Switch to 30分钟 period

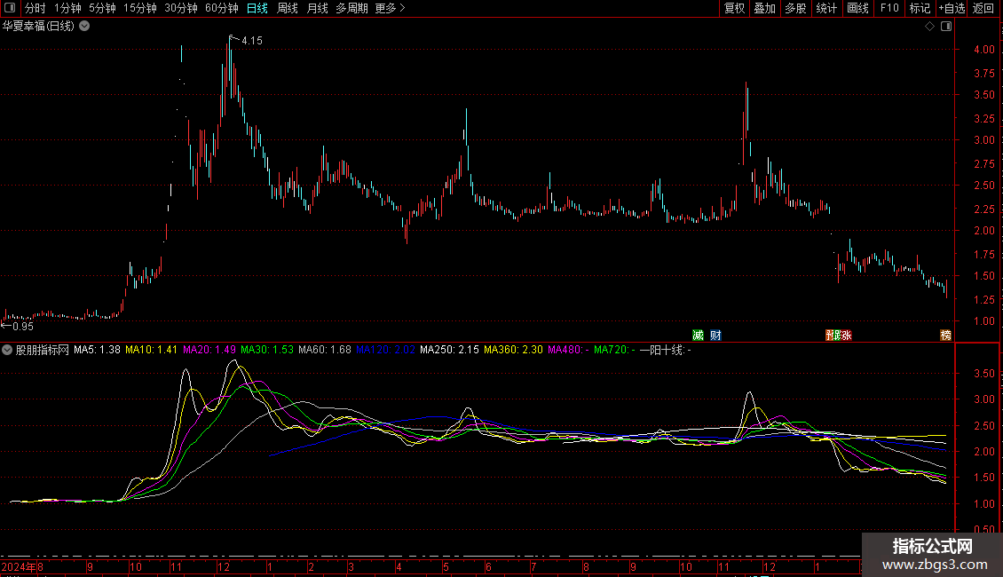[181, 8]
